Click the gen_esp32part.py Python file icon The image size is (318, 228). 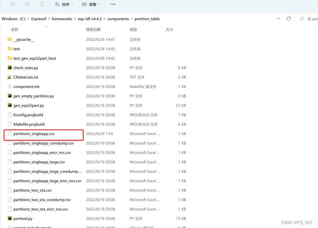[9, 105]
